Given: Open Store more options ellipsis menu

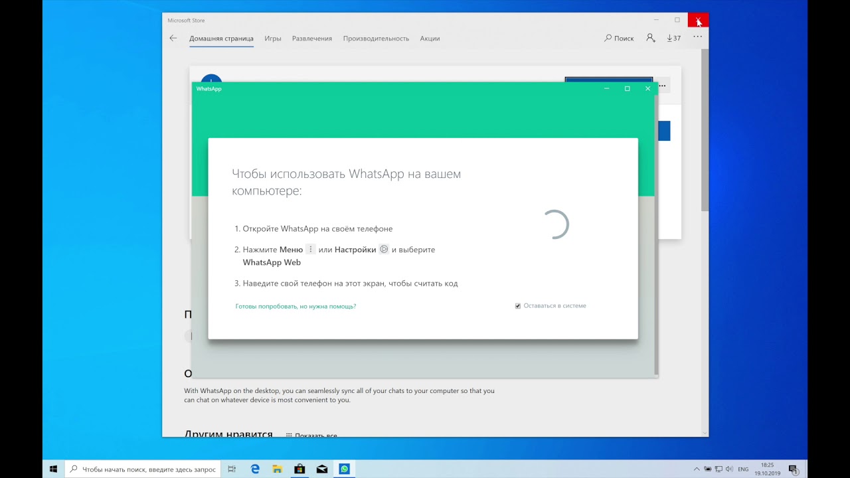Looking at the screenshot, I should [x=697, y=38].
